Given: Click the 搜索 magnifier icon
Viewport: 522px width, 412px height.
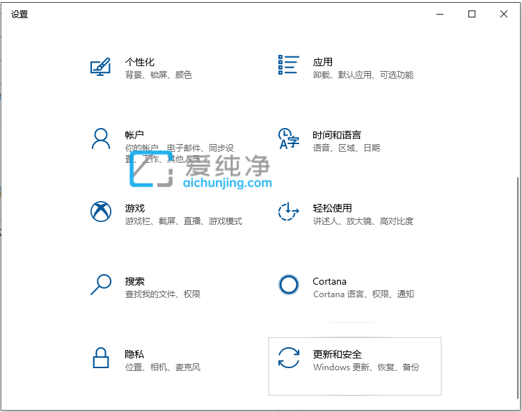Looking at the screenshot, I should point(100,285).
